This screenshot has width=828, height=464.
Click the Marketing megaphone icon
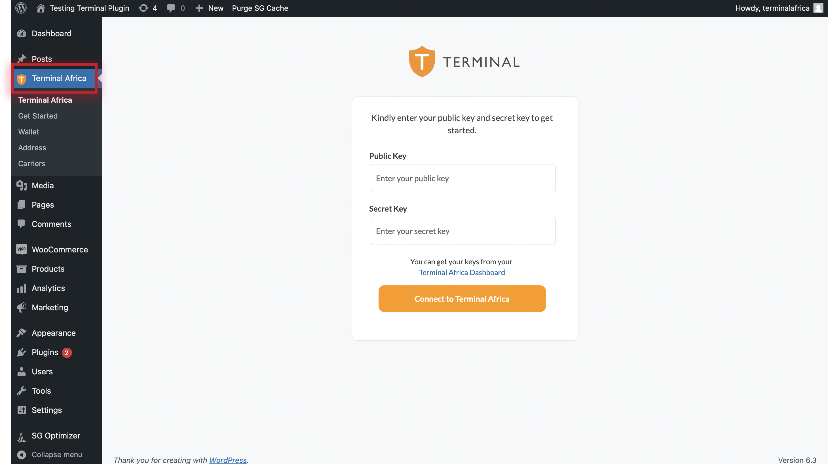click(x=22, y=307)
